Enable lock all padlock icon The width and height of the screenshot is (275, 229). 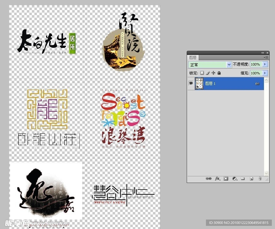(x=219, y=73)
